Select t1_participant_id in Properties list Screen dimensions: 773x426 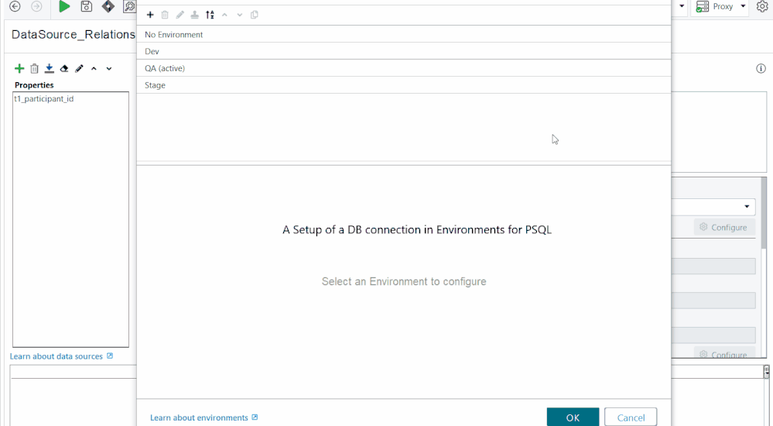pos(44,98)
